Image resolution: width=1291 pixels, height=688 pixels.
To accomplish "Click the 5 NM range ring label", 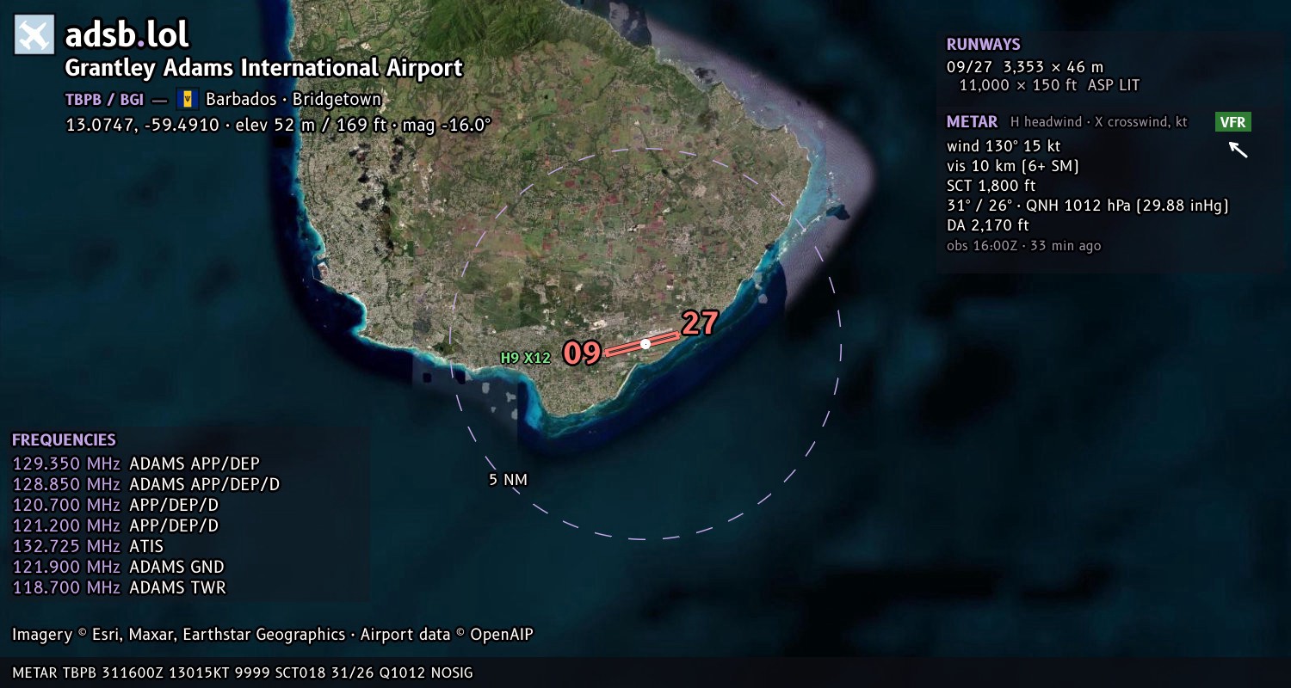I will coord(508,480).
